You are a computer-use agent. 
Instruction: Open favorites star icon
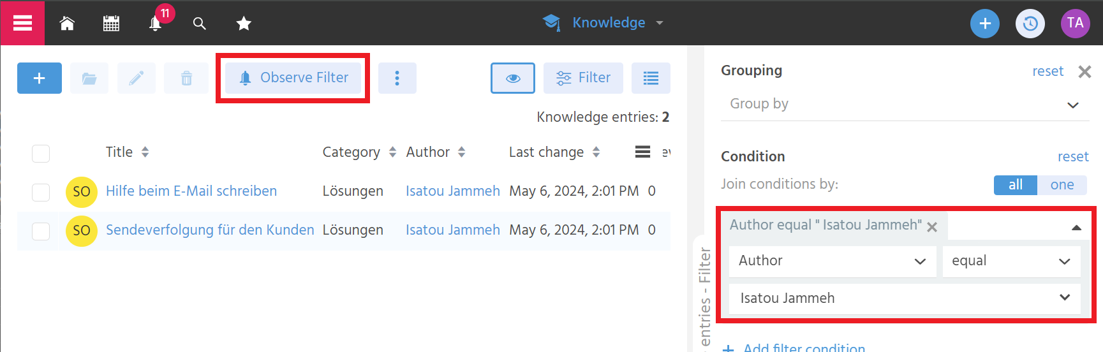[x=244, y=24]
